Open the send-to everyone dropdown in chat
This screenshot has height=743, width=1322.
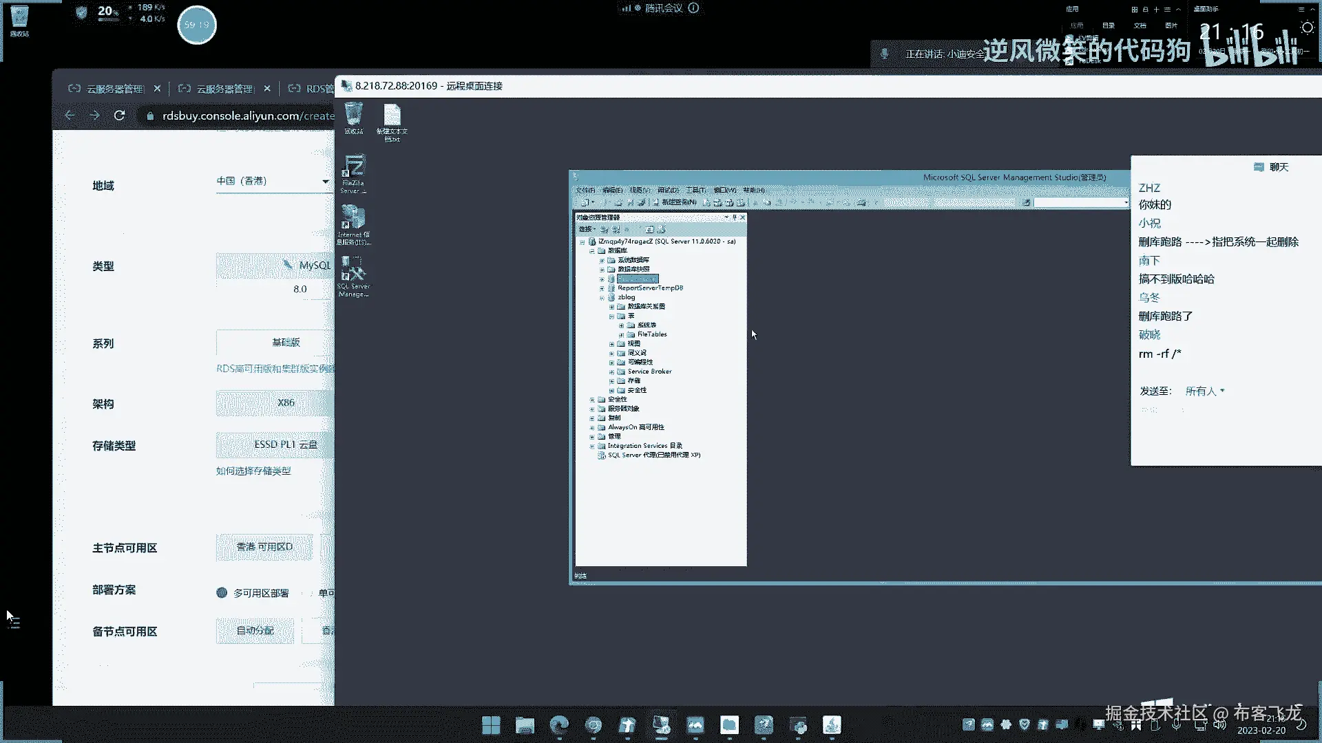(1204, 391)
